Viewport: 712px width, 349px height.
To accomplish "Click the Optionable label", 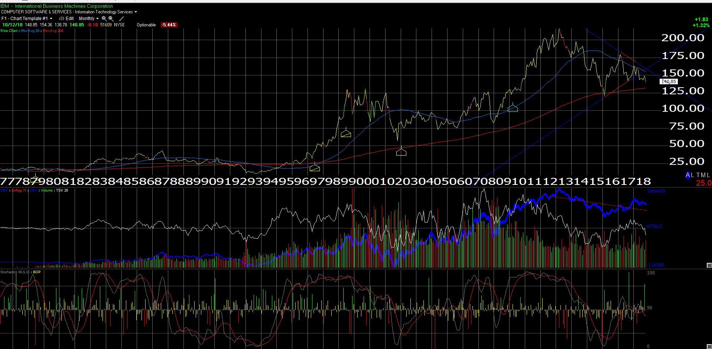I will coord(146,25).
